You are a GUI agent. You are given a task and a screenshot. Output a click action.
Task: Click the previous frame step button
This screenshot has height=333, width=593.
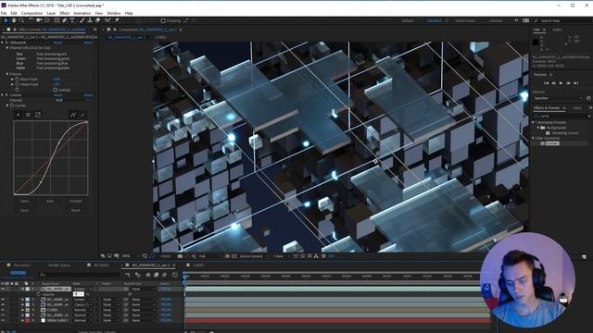(x=553, y=83)
